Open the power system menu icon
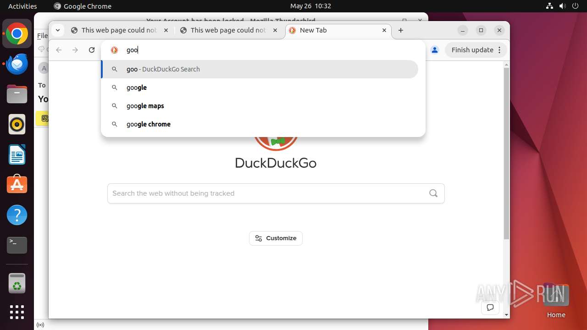Viewport: 587px width, 330px height. click(576, 6)
